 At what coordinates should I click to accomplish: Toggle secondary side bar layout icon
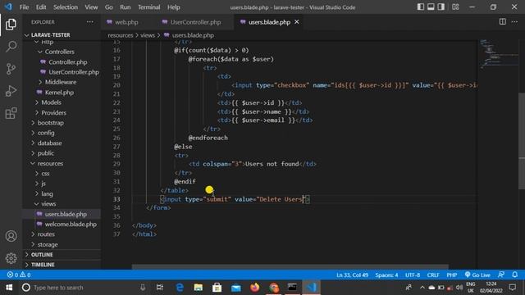(x=441, y=7)
